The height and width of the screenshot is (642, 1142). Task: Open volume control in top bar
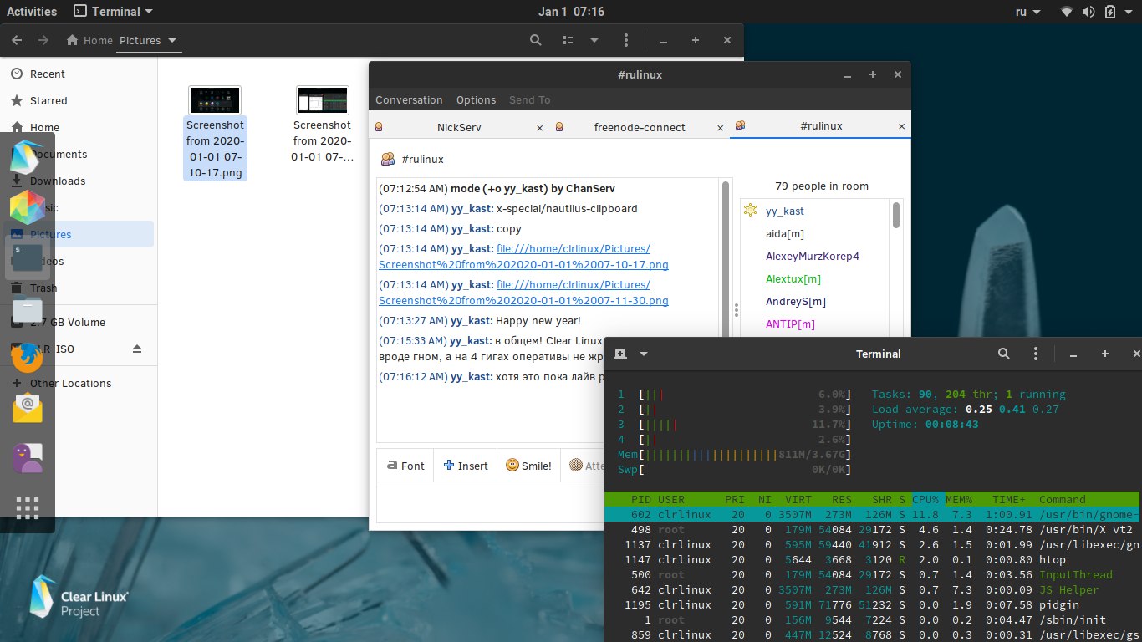click(x=1088, y=12)
